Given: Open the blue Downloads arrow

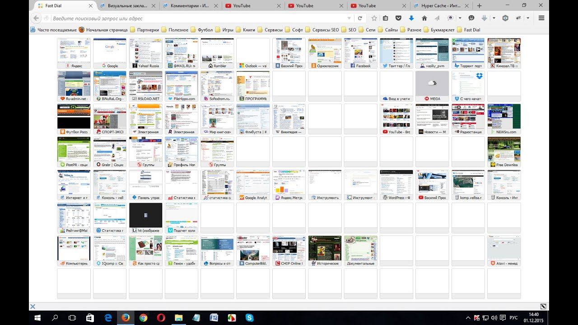Looking at the screenshot, I should [x=411, y=19].
